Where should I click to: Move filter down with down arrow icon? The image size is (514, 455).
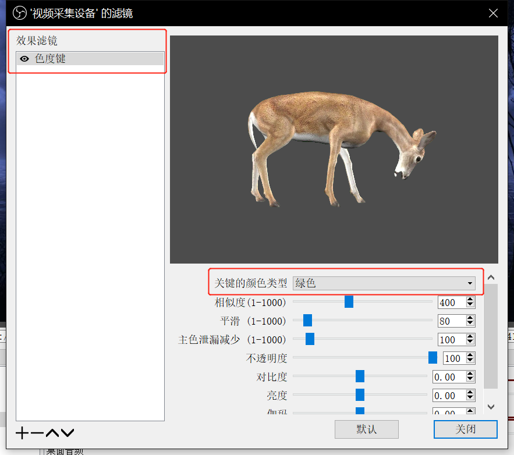tap(68, 433)
